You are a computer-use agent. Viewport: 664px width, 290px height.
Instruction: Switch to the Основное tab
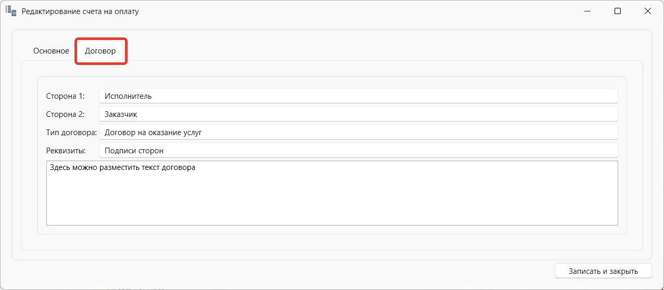point(51,51)
